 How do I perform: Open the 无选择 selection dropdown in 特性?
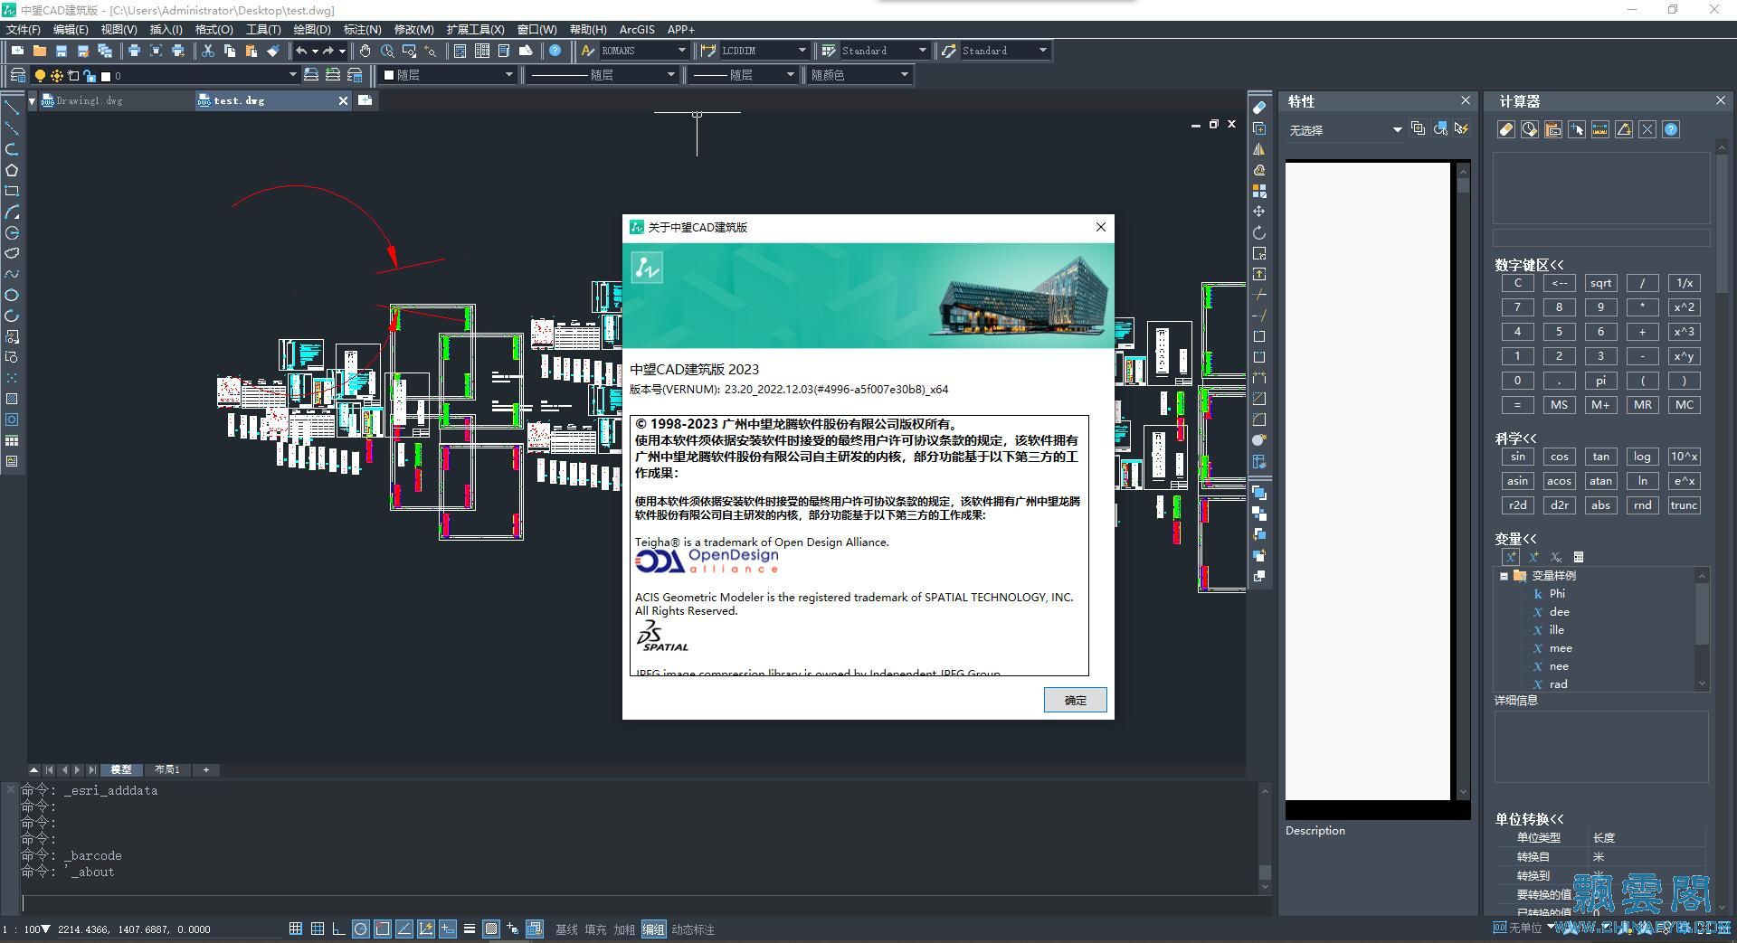(1345, 130)
